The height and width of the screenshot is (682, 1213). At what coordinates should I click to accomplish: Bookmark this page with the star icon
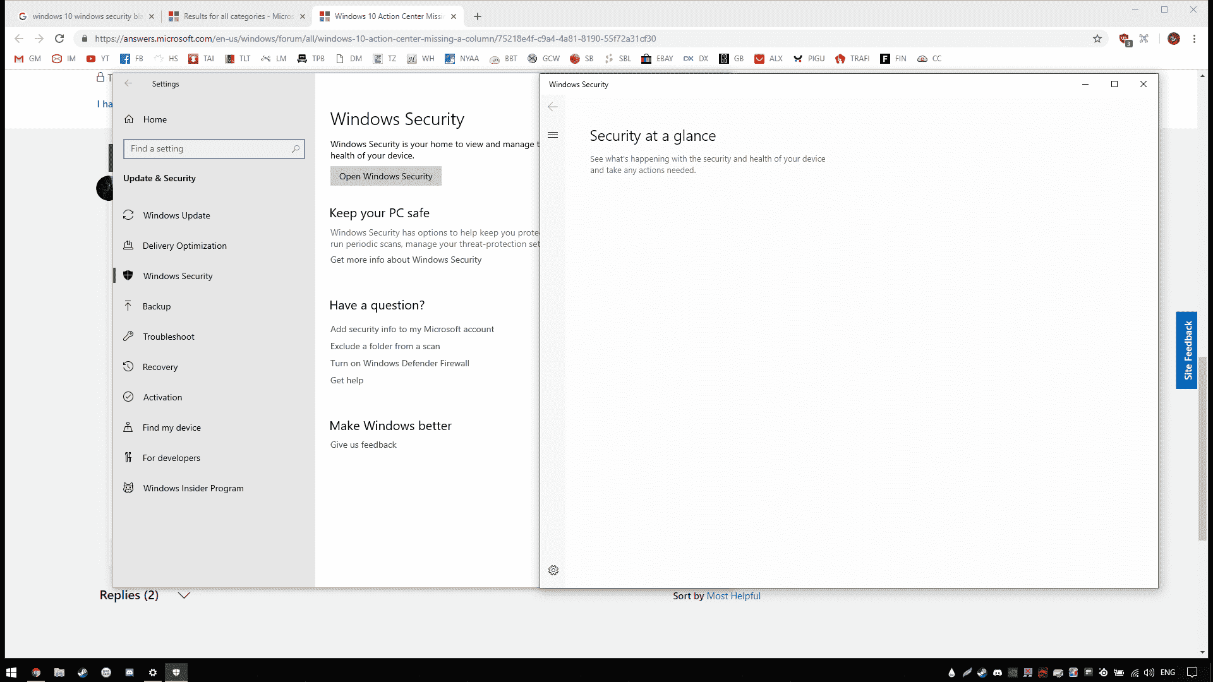[1097, 39]
